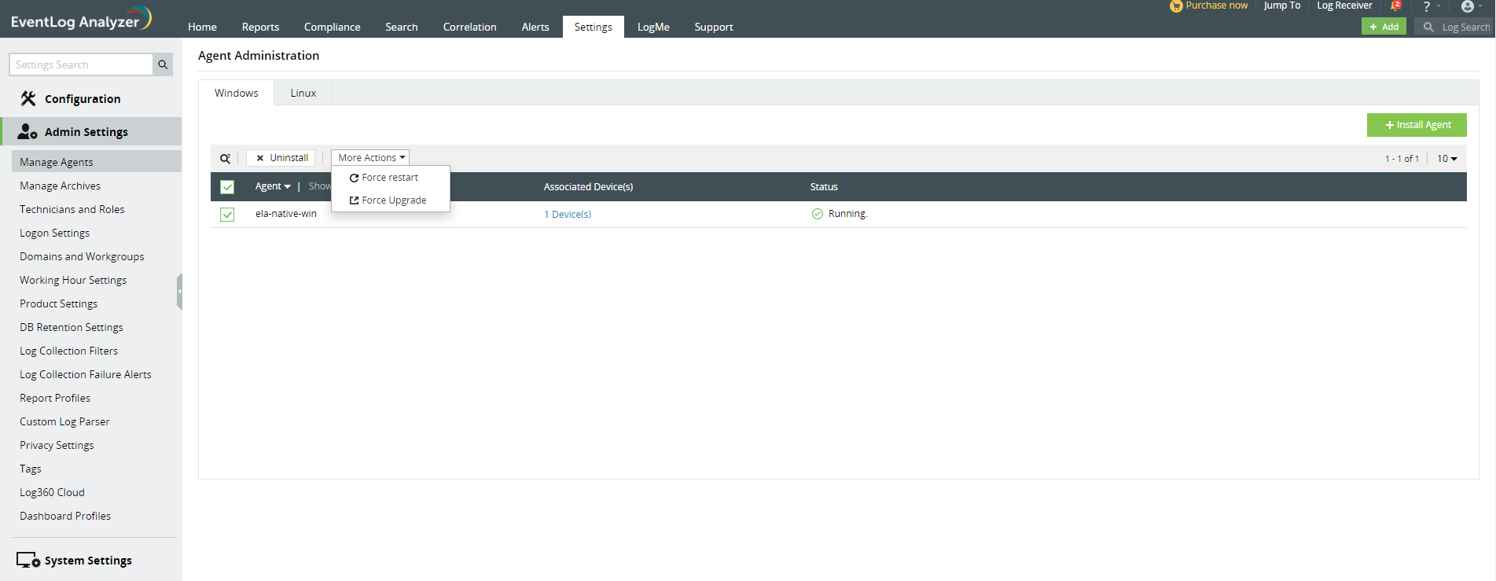The width and height of the screenshot is (1496, 581).
Task: Uncheck the ela-native-win agent checkbox
Action: tap(227, 215)
